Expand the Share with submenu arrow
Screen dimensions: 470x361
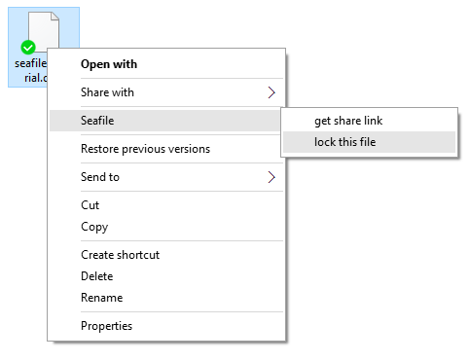click(271, 92)
